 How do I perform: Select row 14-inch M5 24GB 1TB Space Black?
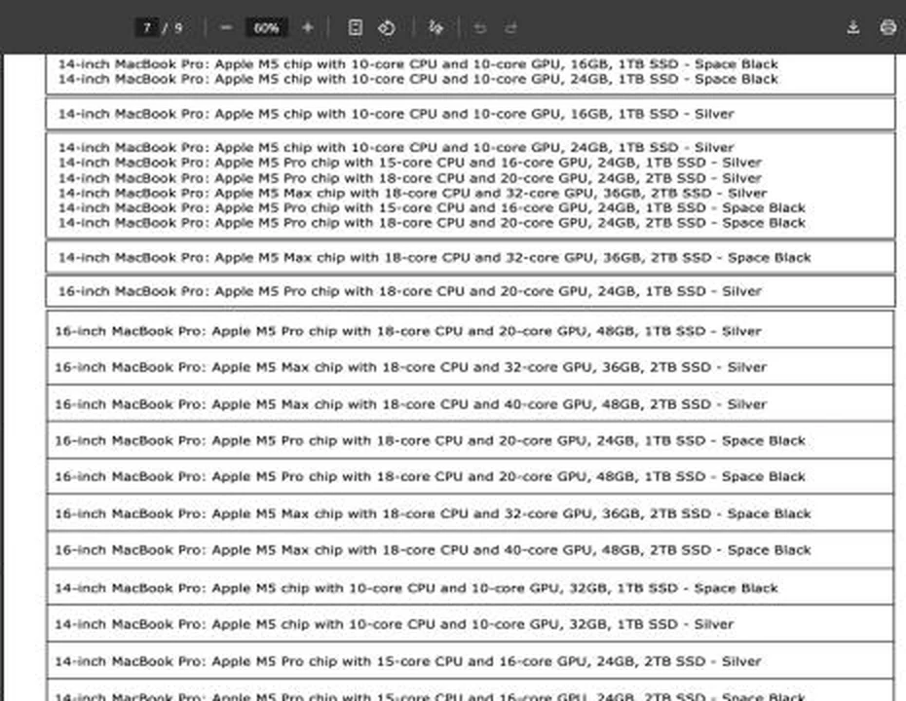point(418,79)
